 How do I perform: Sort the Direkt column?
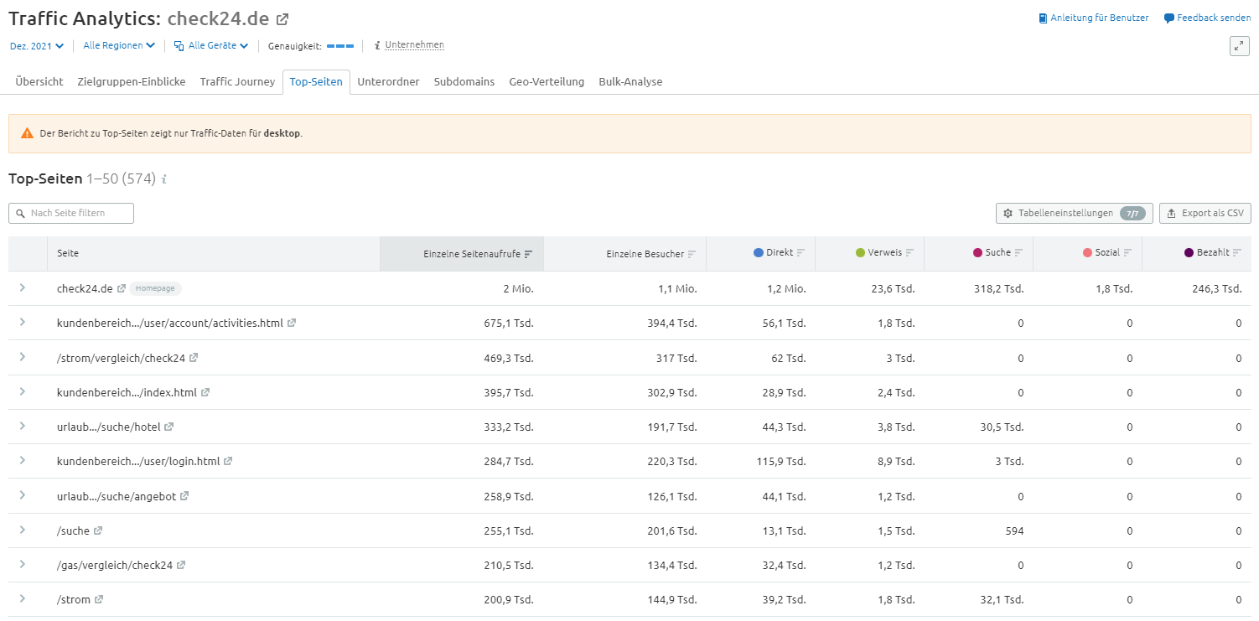point(800,252)
